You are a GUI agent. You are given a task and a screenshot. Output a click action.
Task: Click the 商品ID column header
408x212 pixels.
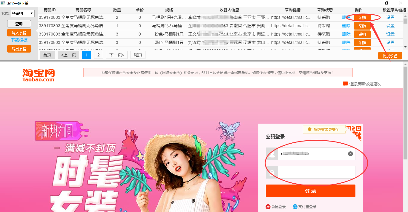50,10
